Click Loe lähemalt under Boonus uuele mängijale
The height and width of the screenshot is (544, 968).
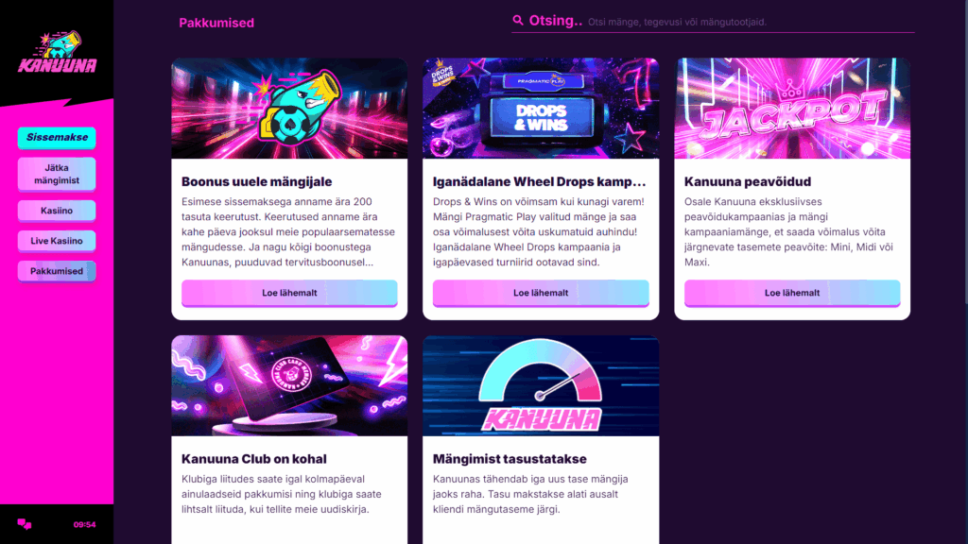[x=289, y=293]
